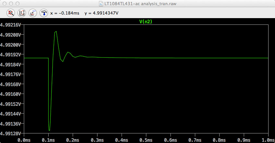Click the 0.6ms time axis label

pos(171,140)
